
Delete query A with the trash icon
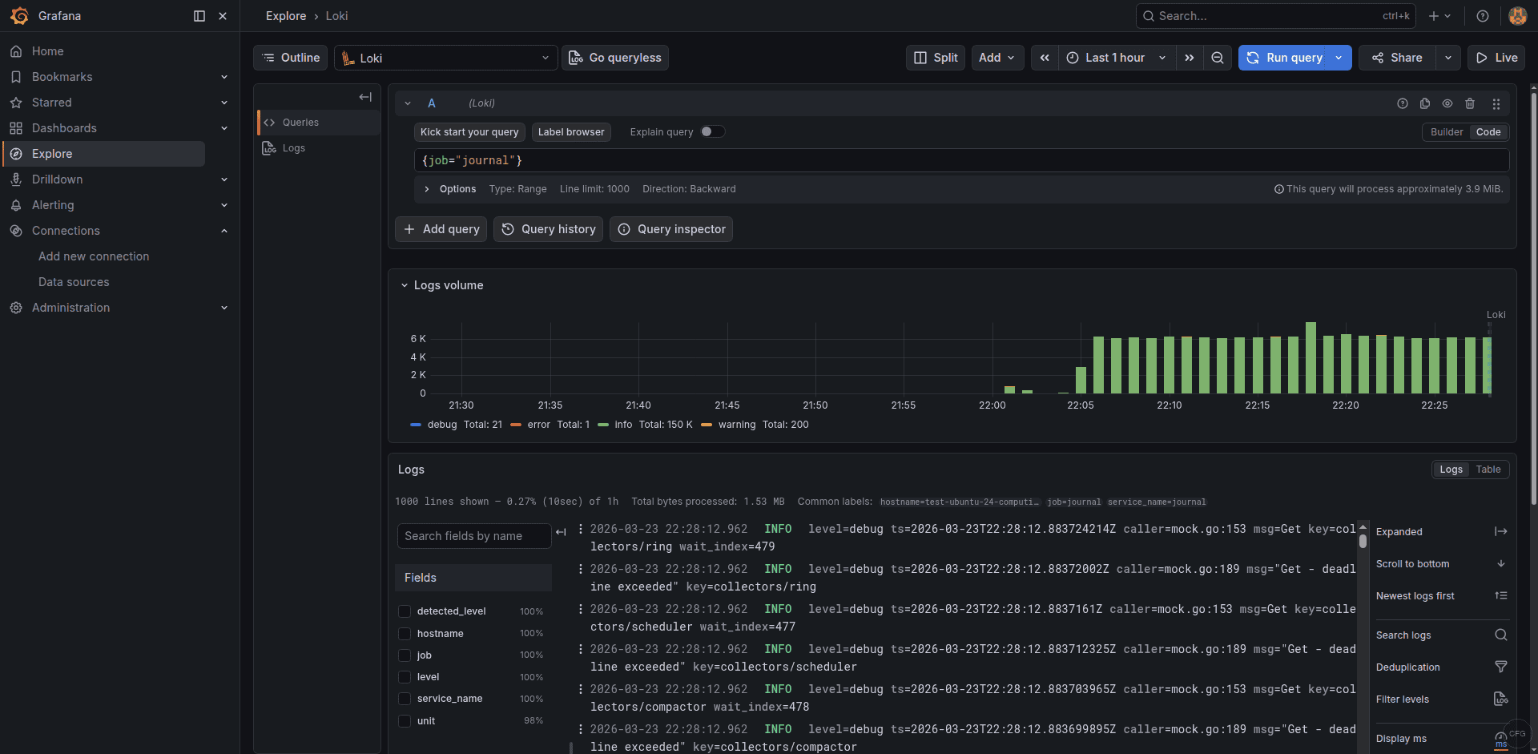coord(1470,103)
